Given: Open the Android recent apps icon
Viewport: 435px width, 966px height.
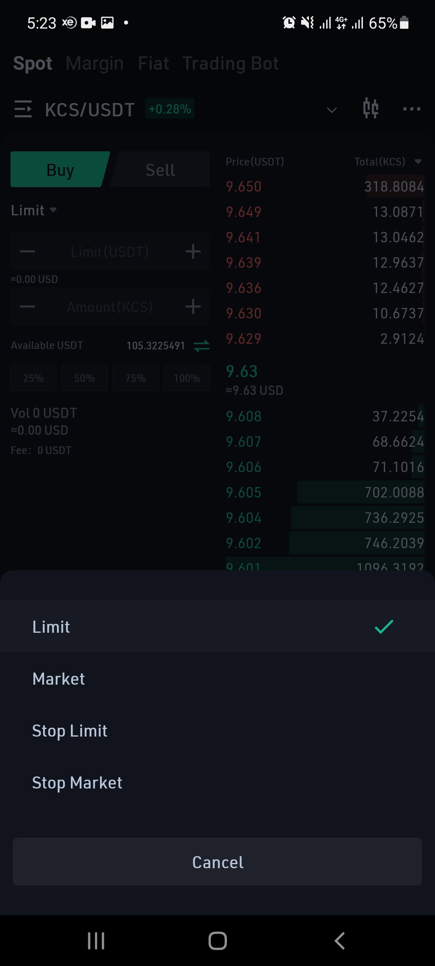Looking at the screenshot, I should [96, 941].
